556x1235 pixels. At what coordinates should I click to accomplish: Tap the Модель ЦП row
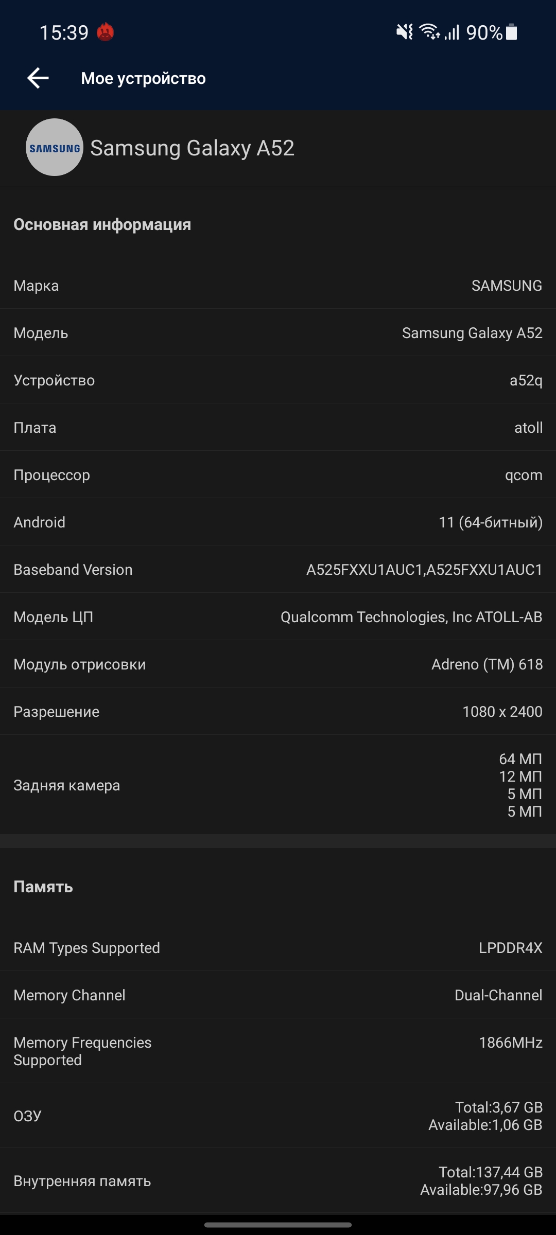(278, 617)
